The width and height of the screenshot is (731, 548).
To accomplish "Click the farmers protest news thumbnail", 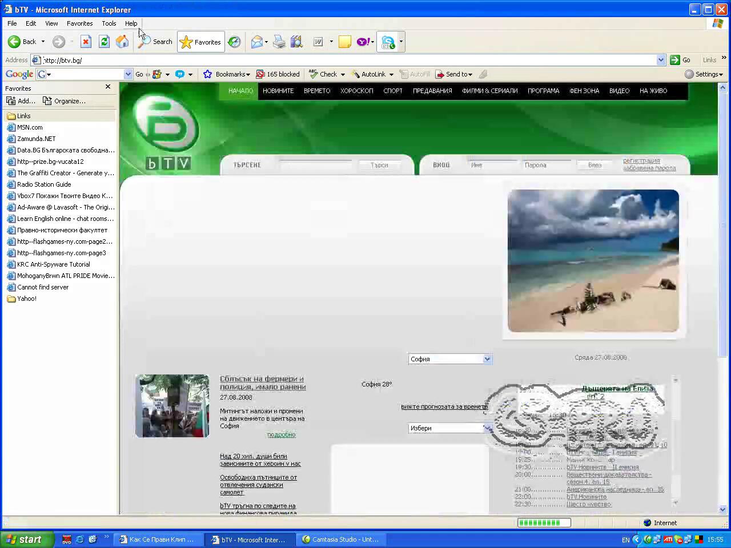I will tap(172, 406).
